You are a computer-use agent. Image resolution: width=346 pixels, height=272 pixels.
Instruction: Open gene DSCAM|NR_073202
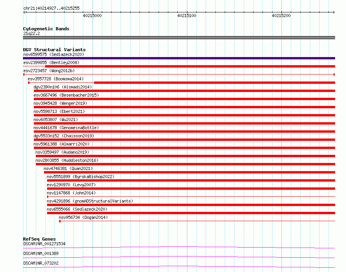[x=41, y=263]
